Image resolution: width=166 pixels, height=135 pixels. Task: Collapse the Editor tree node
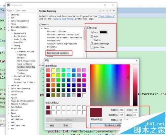[x=12, y=49]
